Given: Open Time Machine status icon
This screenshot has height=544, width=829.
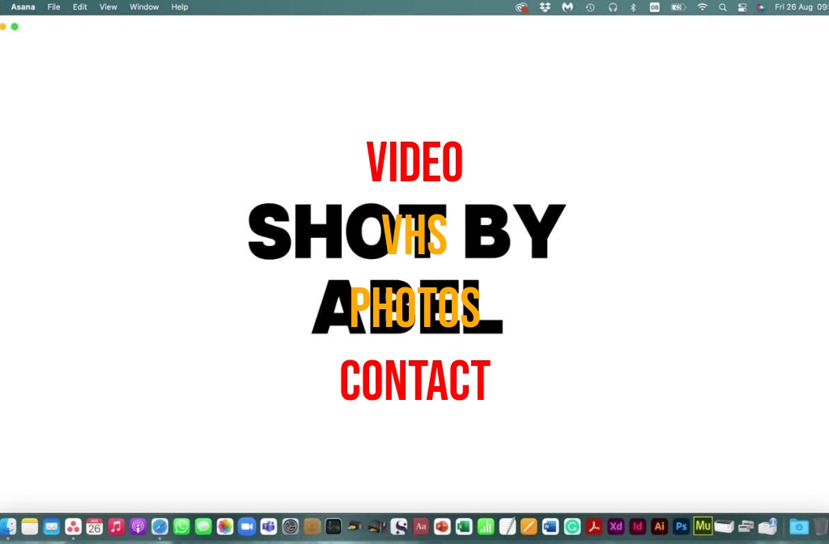Looking at the screenshot, I should click(590, 7).
